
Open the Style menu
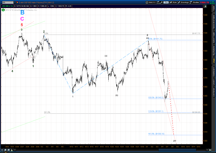tap(173, 2)
